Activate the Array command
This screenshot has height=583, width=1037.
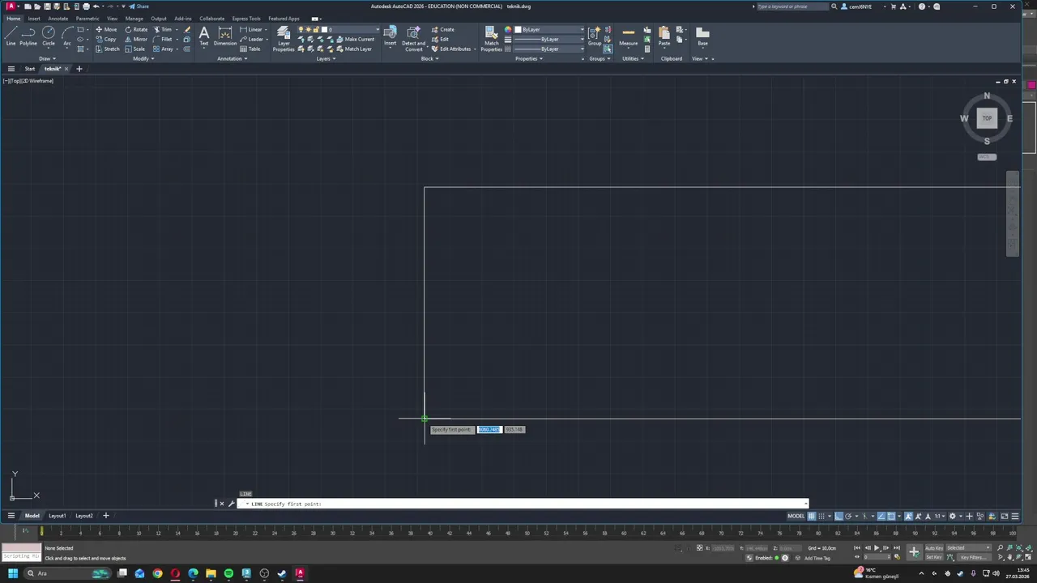click(163, 49)
